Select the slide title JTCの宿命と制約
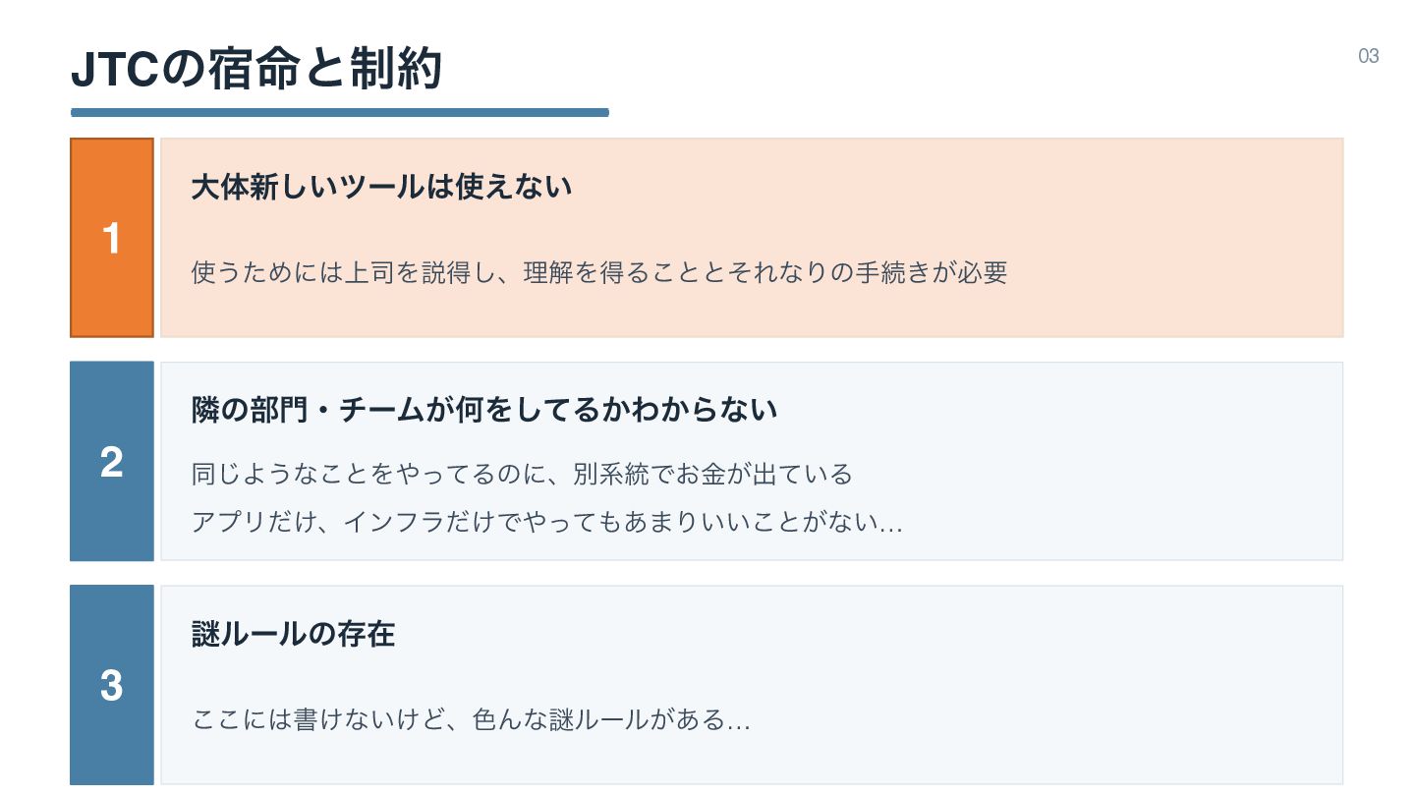The width and height of the screenshot is (1415, 796). [257, 70]
